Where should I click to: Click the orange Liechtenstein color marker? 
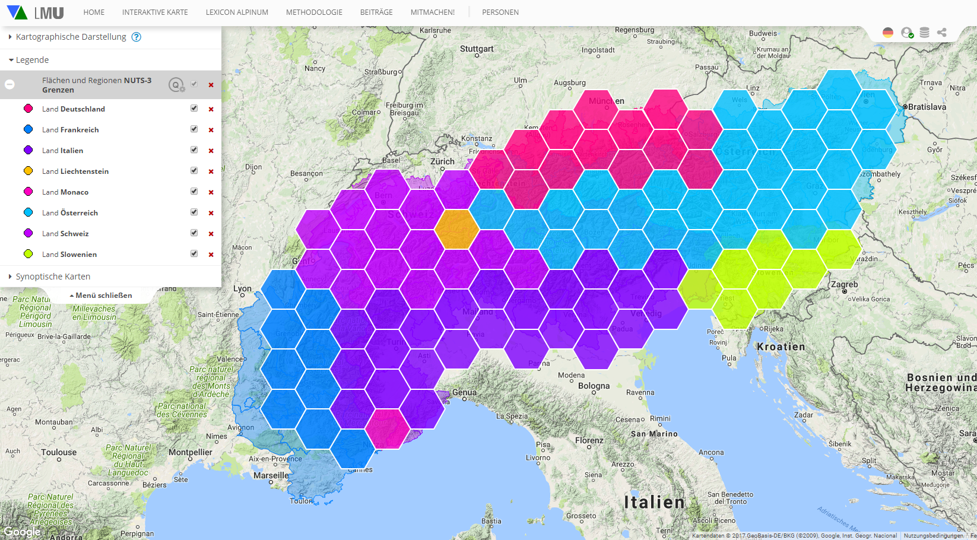[x=28, y=171]
